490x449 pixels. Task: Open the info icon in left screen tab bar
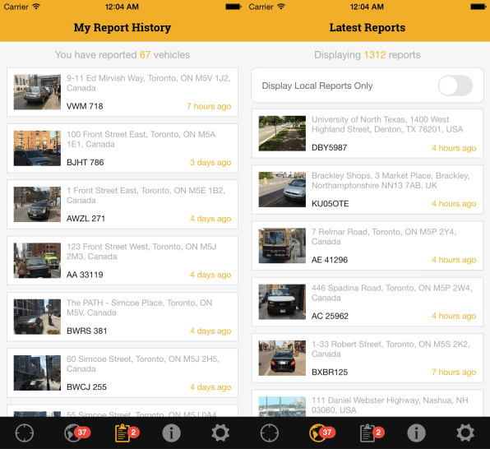[171, 433]
